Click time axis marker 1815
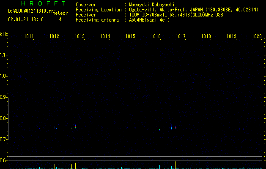The height and width of the screenshot is (169, 266). [x=130, y=36]
